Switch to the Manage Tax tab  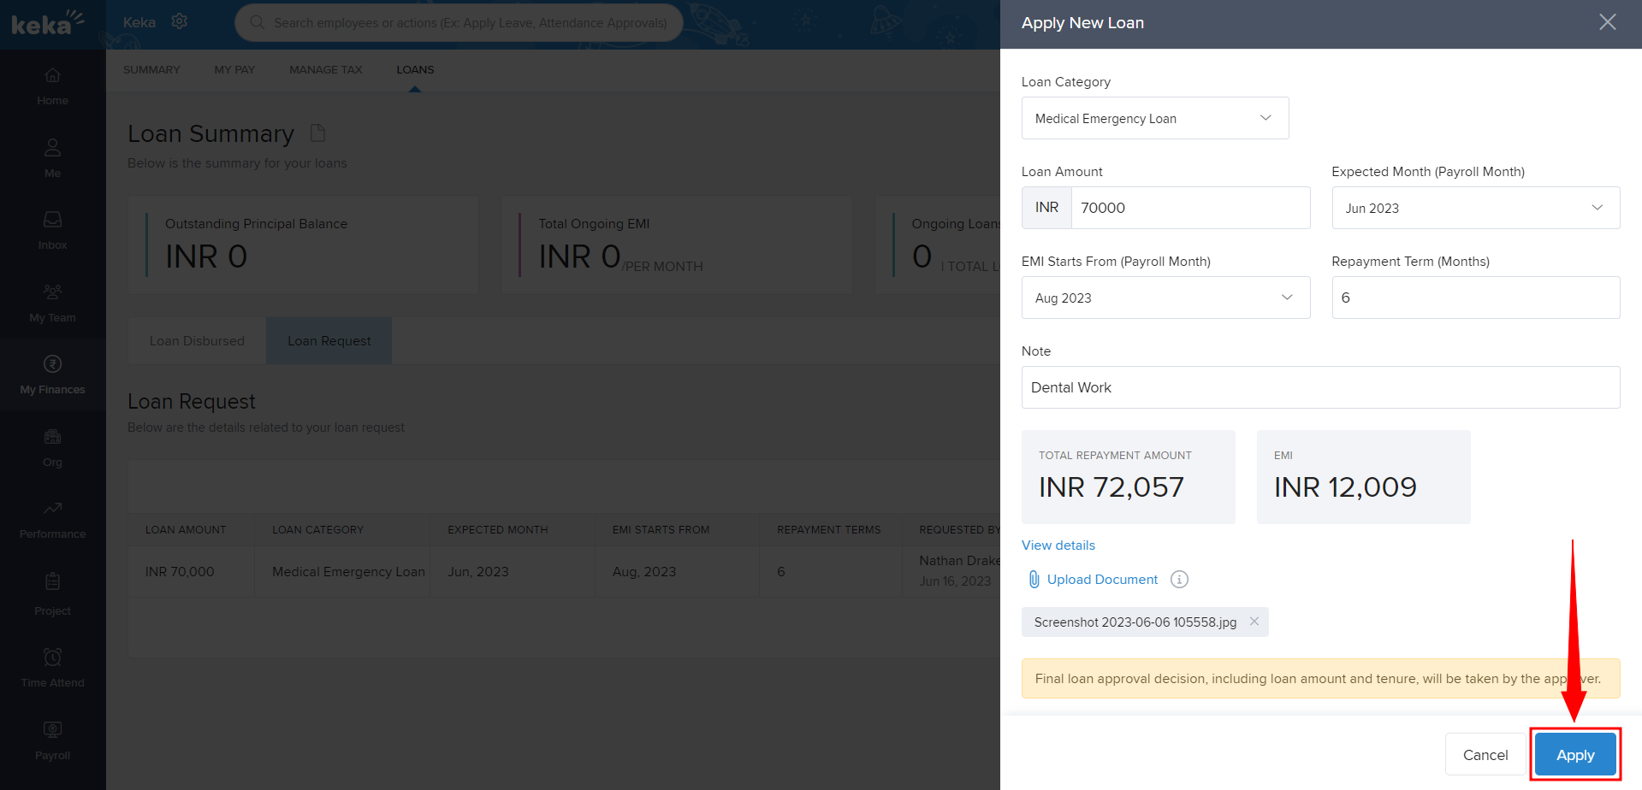[325, 70]
